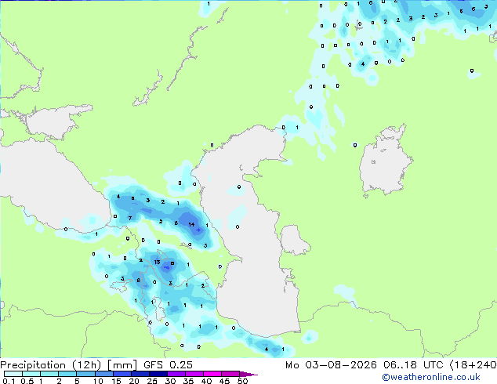Click the '0.1' legend scale label
The height and width of the screenshot is (384, 497).
[x=9, y=381]
